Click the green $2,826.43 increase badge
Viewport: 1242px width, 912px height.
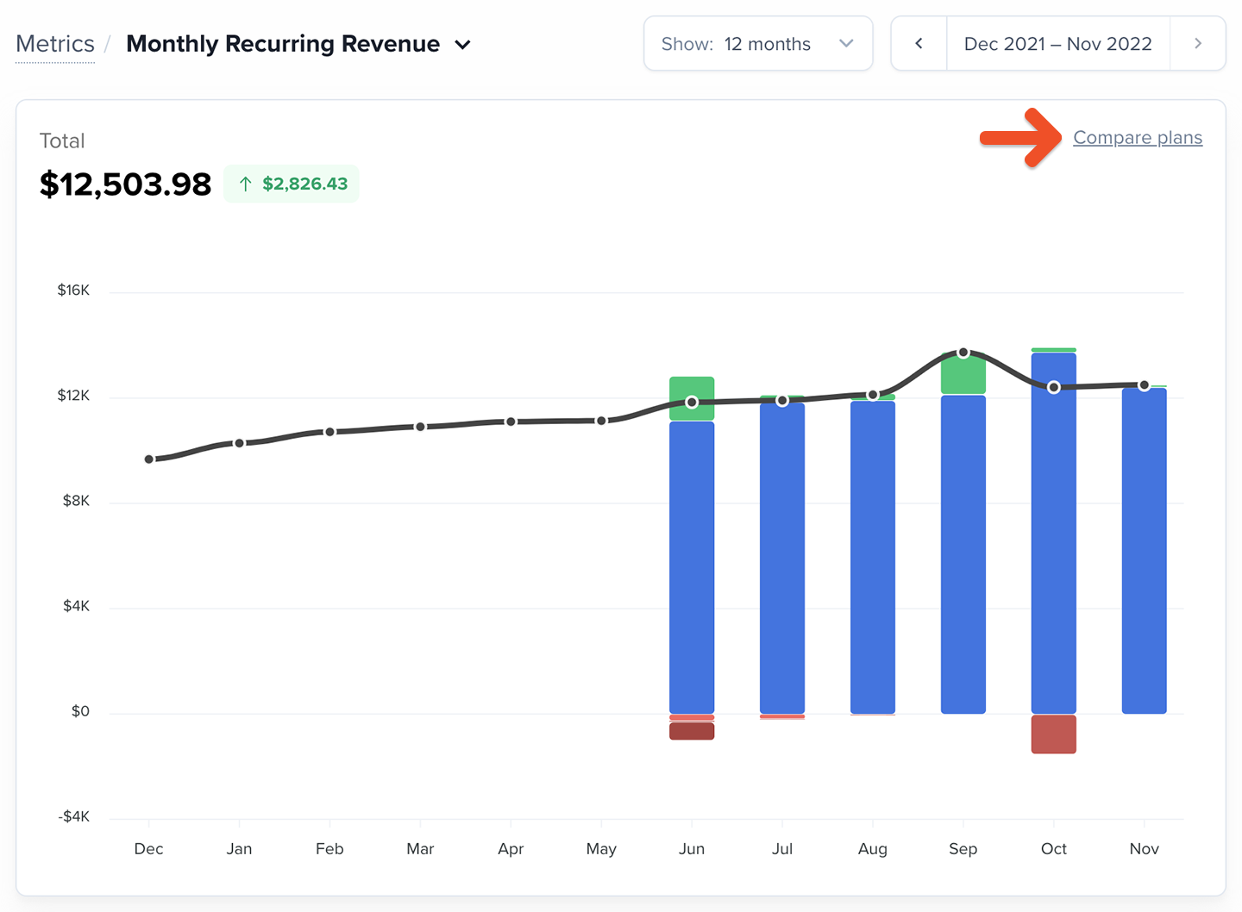point(292,184)
